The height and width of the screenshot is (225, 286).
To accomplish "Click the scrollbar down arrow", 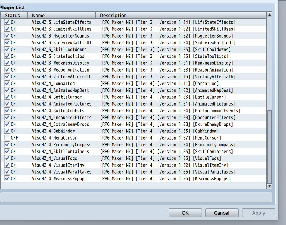I will pos(269,186).
